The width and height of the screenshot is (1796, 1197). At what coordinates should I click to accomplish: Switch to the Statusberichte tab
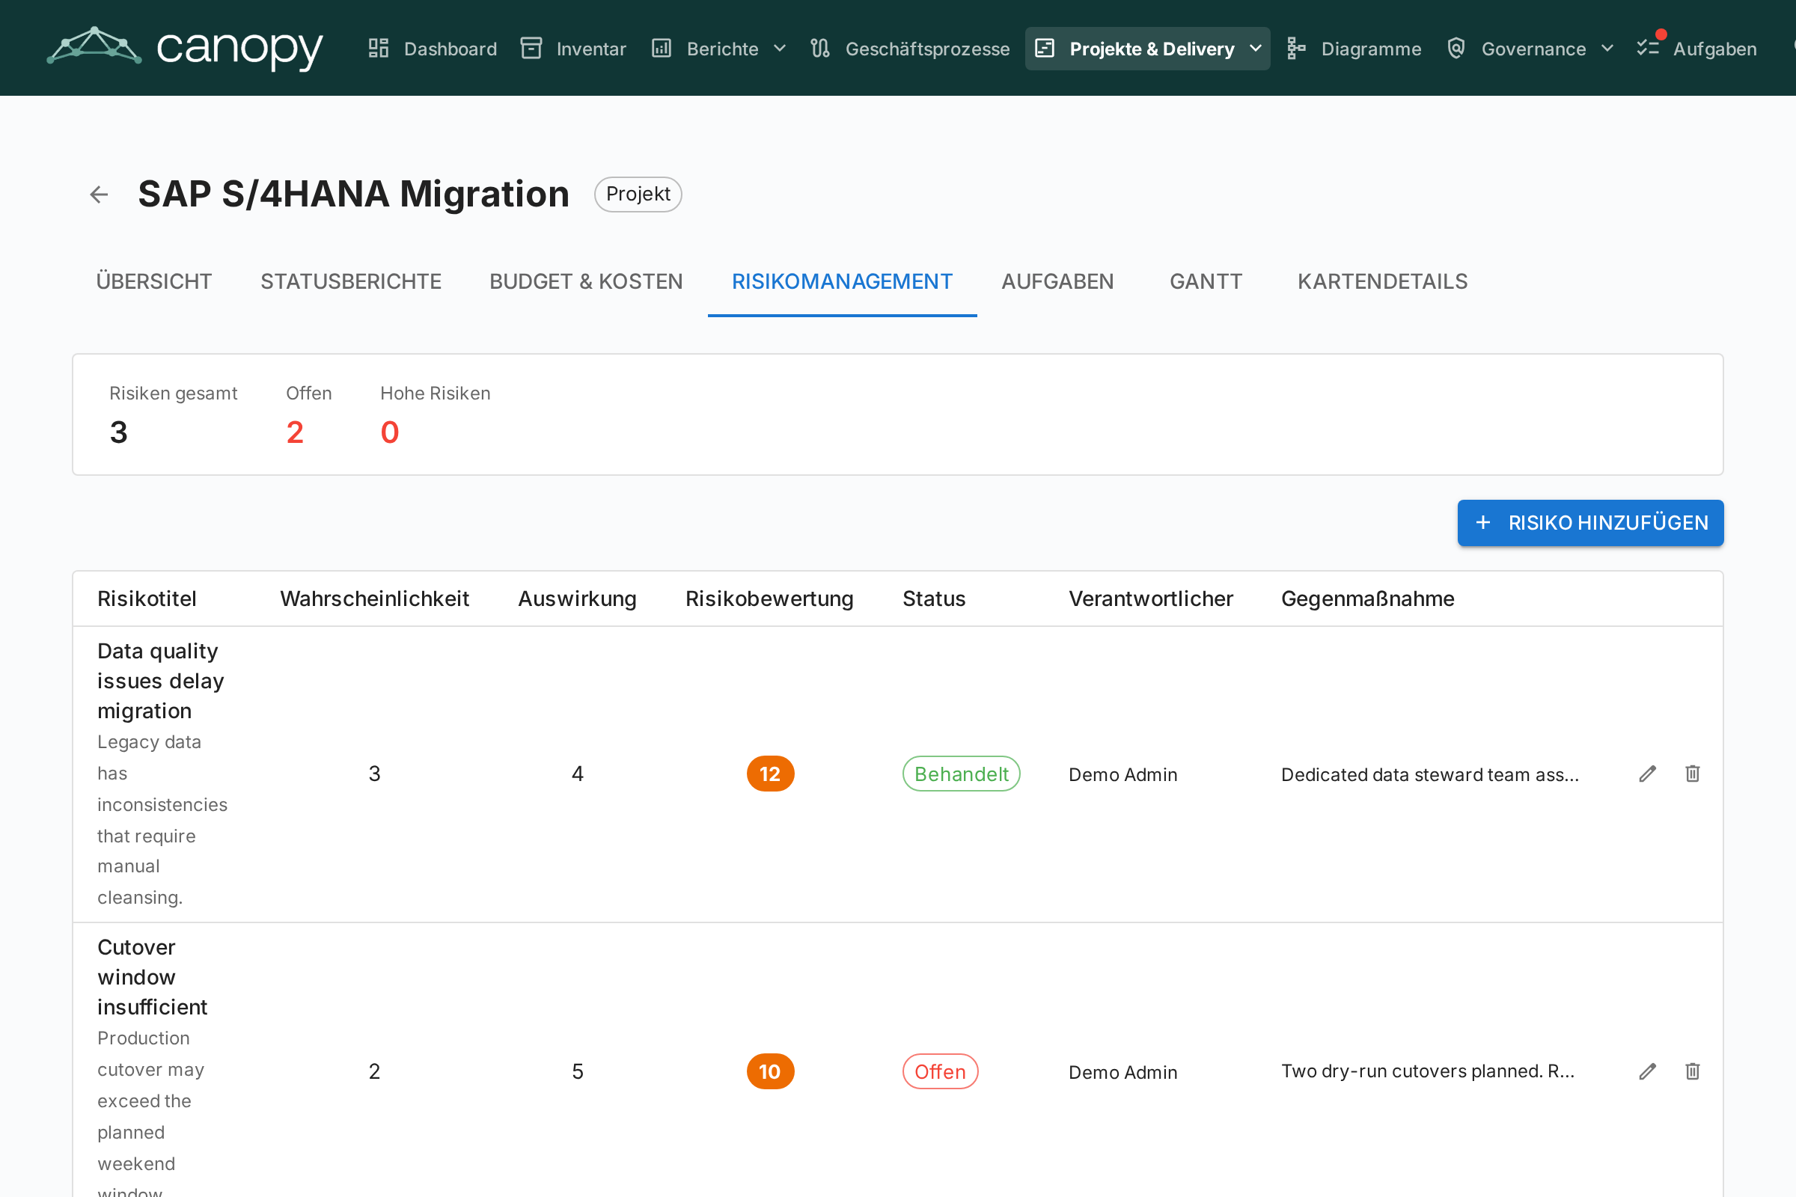pos(350,282)
